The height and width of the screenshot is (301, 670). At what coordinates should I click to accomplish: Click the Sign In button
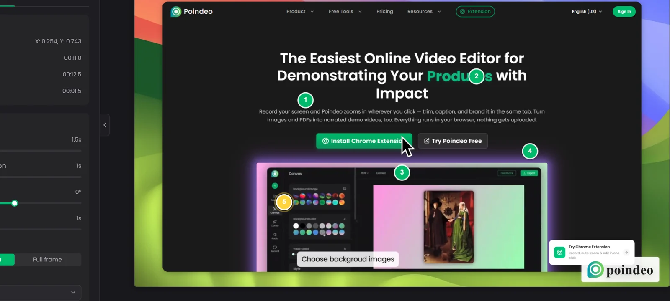tap(624, 12)
